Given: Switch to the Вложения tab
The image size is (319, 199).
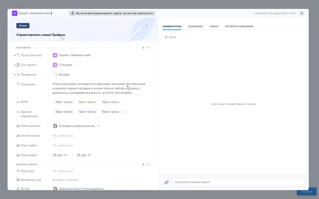Looking at the screenshot, I should (x=195, y=27).
